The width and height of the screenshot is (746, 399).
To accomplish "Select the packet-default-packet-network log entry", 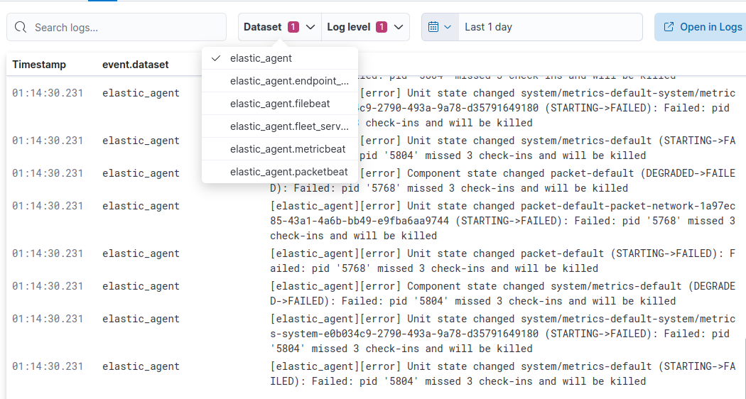I will [x=502, y=220].
